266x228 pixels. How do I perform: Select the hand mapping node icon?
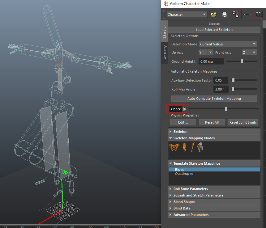tap(200, 147)
